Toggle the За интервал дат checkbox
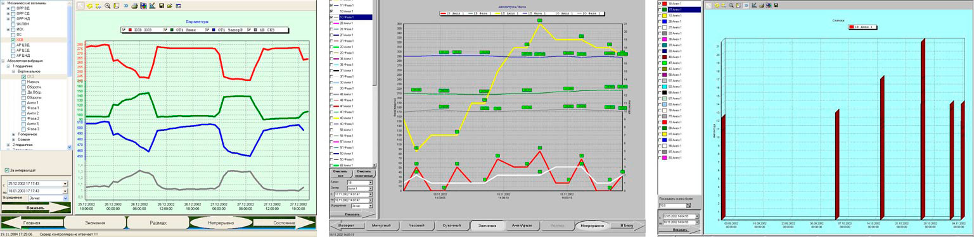974x237 pixels. [x=6, y=170]
